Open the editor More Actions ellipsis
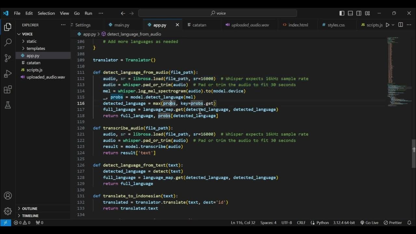The width and height of the screenshot is (416, 234). (409, 25)
